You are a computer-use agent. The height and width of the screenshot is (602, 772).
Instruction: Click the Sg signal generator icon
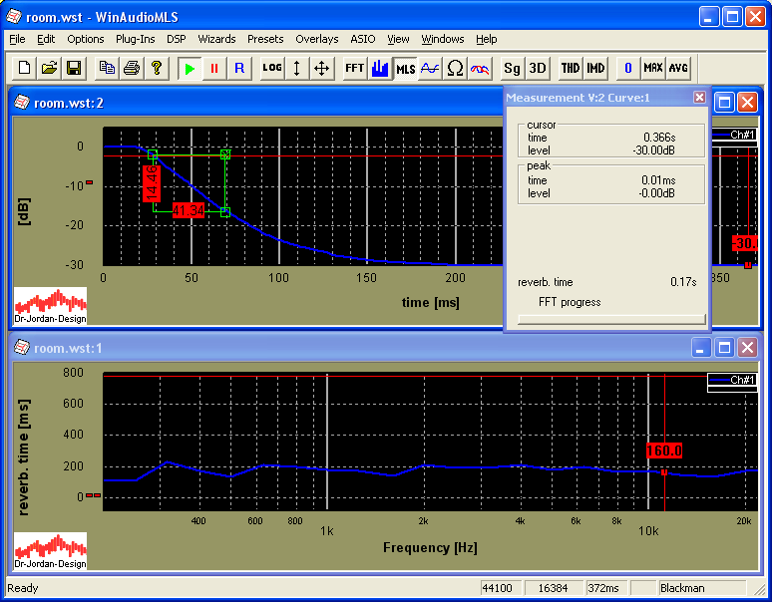click(512, 68)
